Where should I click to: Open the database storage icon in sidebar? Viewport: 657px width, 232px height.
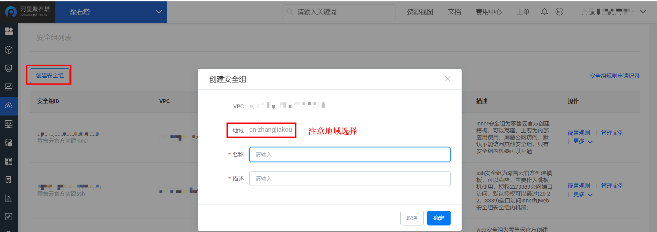coord(9,143)
